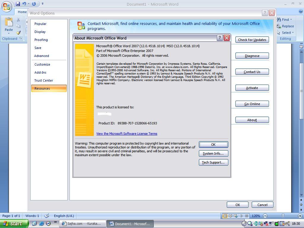The height and width of the screenshot is (228, 304).
Task: Select the Trust Center category
Action: pos(44,80)
